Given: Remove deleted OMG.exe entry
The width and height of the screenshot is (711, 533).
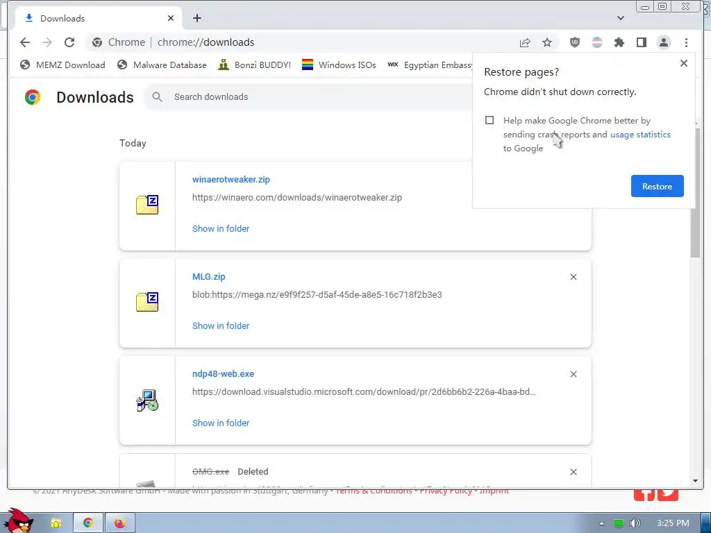Looking at the screenshot, I should [x=573, y=472].
